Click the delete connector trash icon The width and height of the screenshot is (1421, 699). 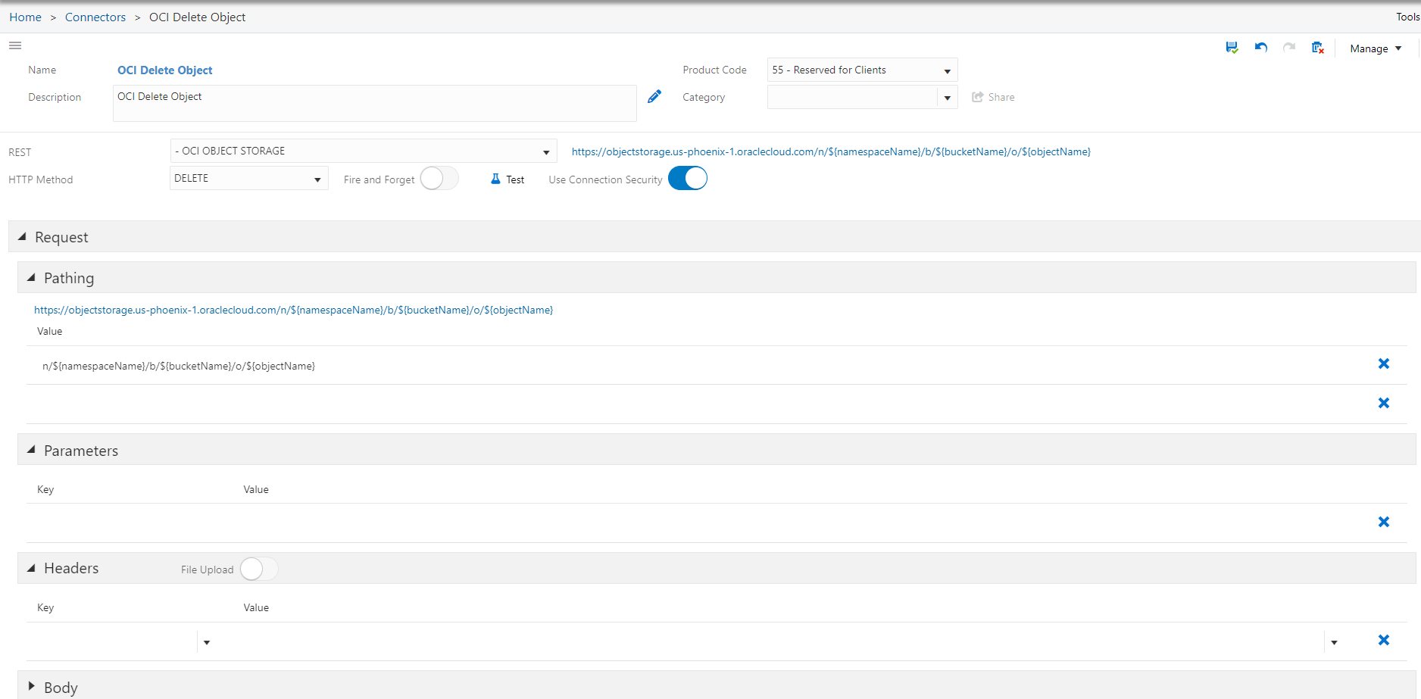[x=1318, y=48]
